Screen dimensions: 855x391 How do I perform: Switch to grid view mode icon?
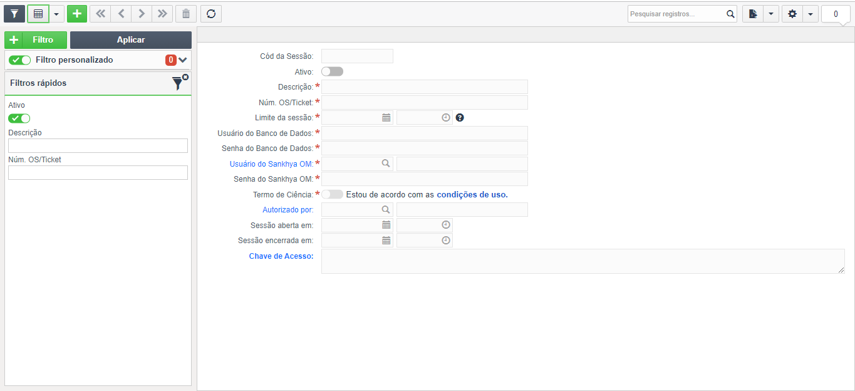(38, 14)
